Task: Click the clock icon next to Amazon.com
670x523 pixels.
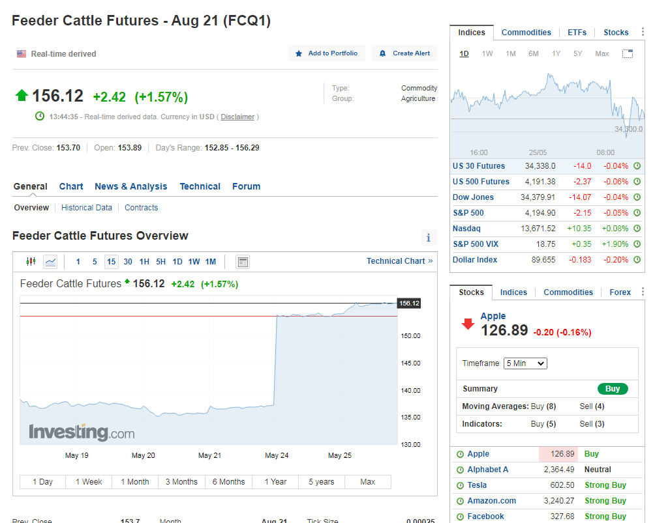Action: click(x=460, y=502)
